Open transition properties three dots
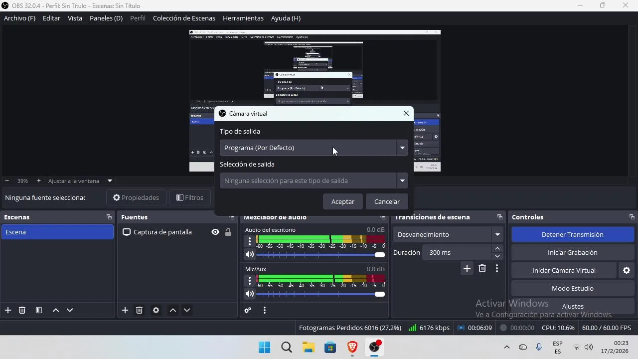This screenshot has height=359, width=638. [x=496, y=268]
